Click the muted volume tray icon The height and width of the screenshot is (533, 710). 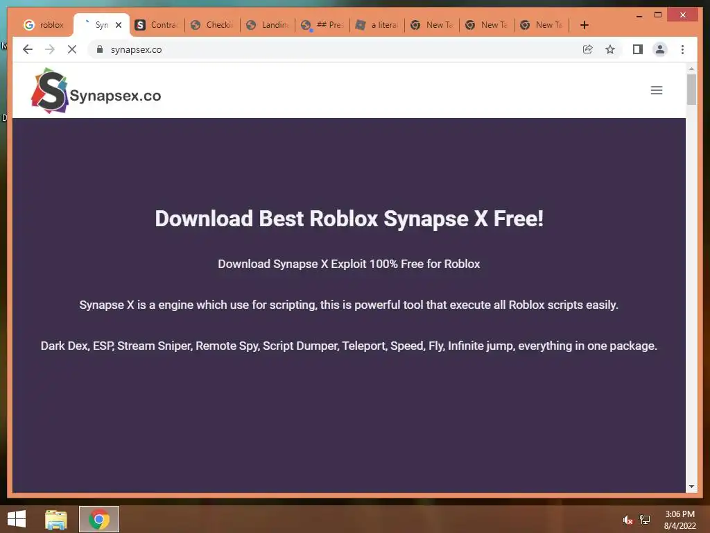click(x=627, y=520)
